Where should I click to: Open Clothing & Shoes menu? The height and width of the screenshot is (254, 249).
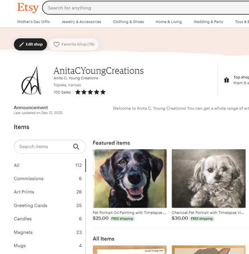click(128, 22)
